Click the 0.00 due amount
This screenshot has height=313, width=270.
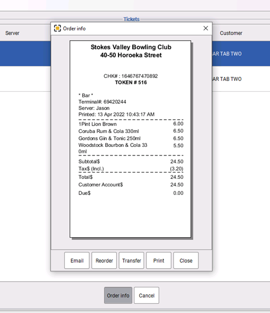coord(178,193)
